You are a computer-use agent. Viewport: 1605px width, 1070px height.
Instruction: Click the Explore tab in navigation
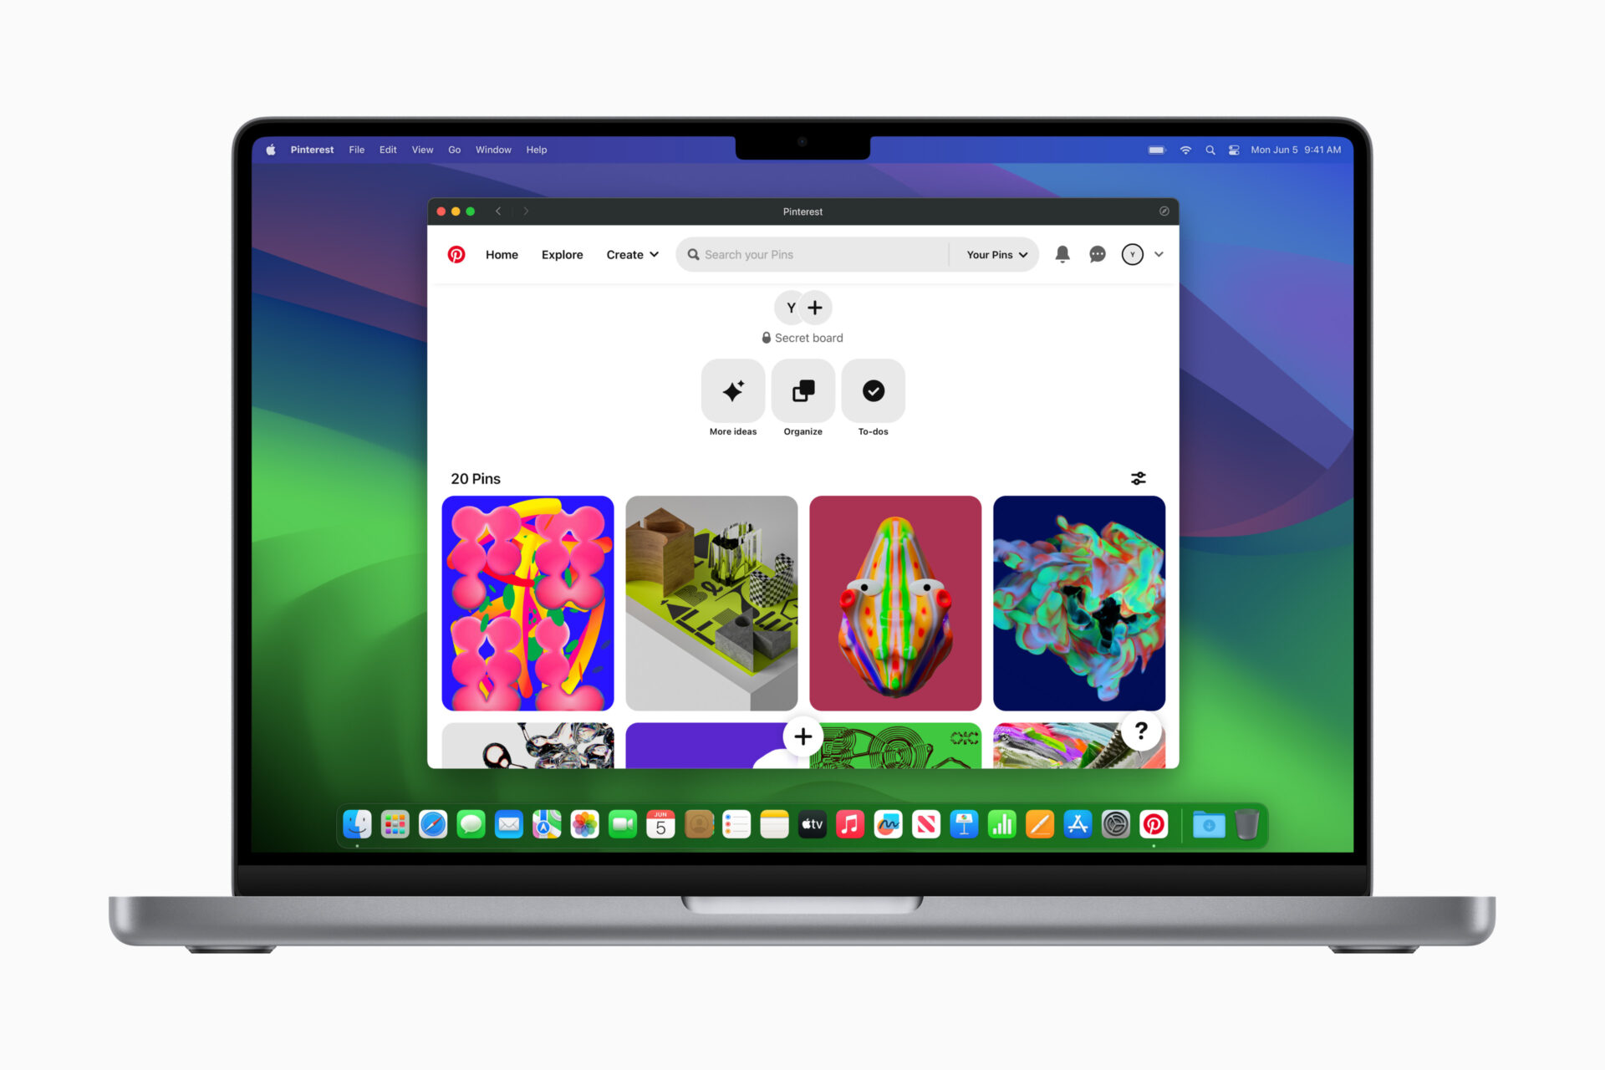tap(561, 254)
